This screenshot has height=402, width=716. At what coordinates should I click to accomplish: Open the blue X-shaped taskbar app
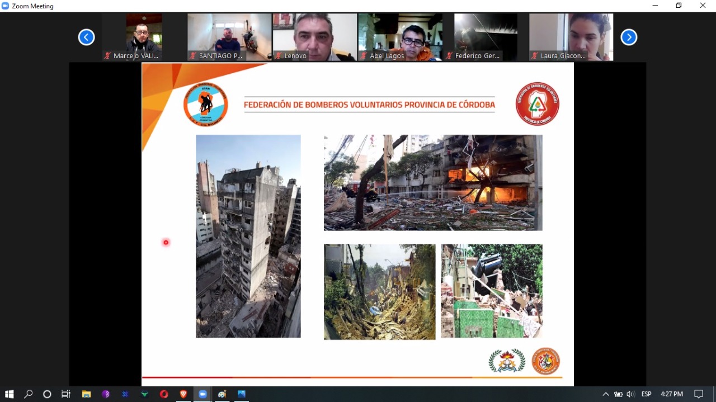pos(125,394)
